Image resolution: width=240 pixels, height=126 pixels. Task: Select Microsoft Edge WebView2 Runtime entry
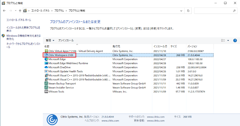coord(128,63)
